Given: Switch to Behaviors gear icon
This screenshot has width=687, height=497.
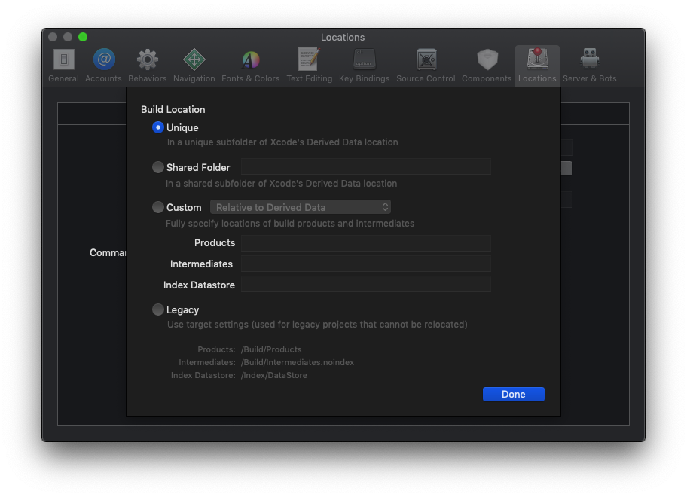Looking at the screenshot, I should tap(147, 66).
